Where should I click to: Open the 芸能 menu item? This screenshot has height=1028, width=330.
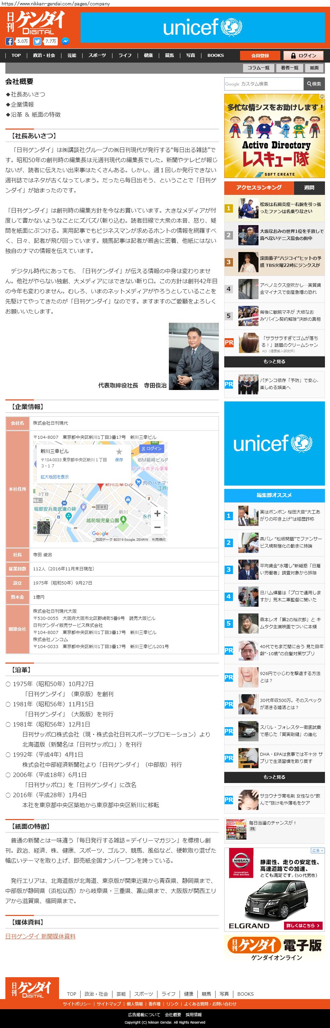point(72,56)
